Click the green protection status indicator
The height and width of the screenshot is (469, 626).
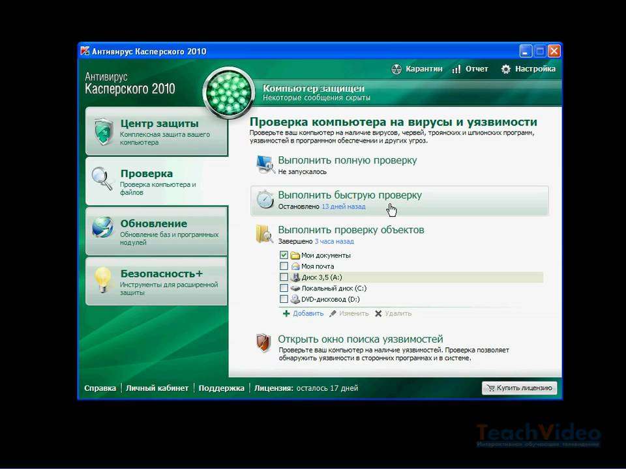tap(228, 93)
